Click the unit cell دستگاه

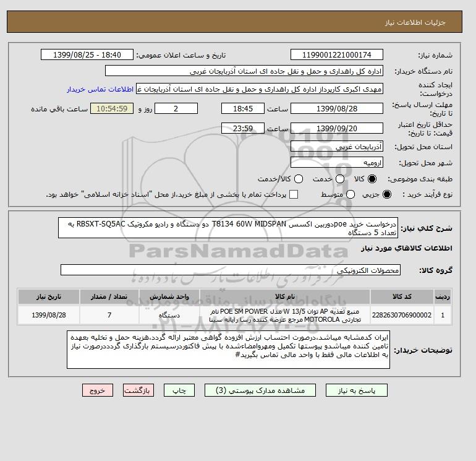(x=169, y=315)
